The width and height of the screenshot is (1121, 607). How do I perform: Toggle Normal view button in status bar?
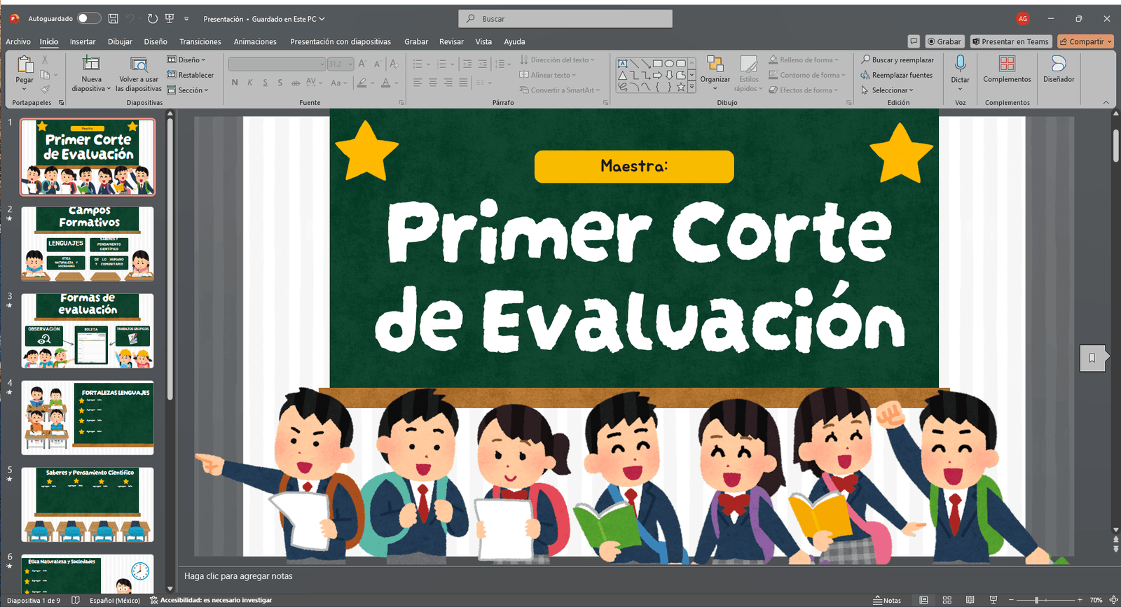923,600
